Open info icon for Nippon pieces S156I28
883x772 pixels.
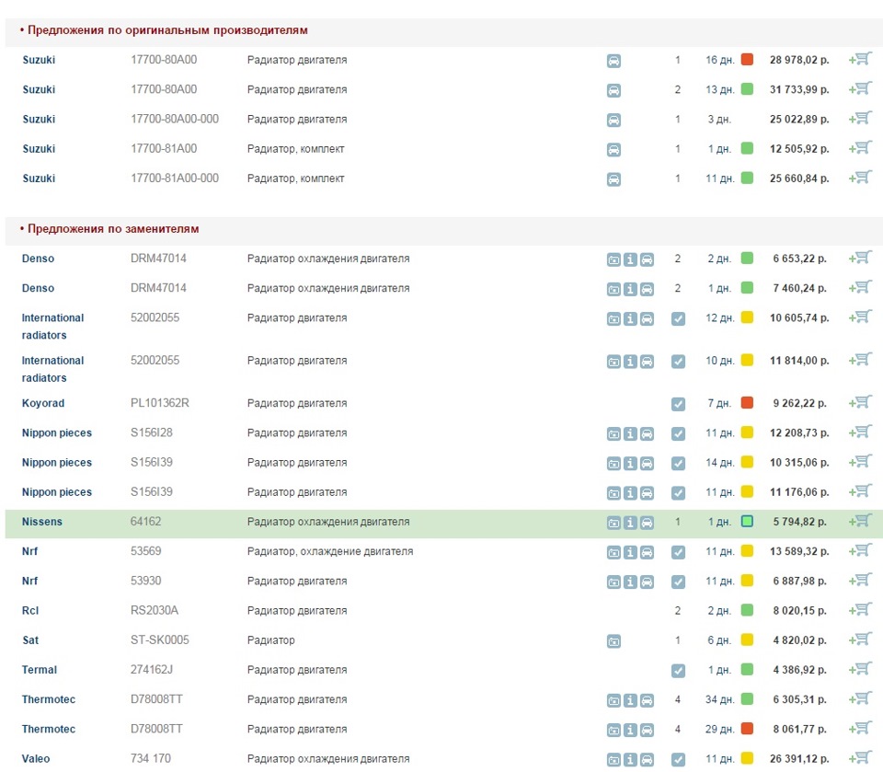[631, 434]
